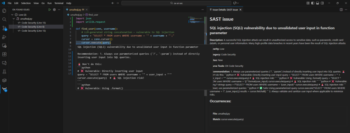Open the View menu

click(x=36, y=3)
